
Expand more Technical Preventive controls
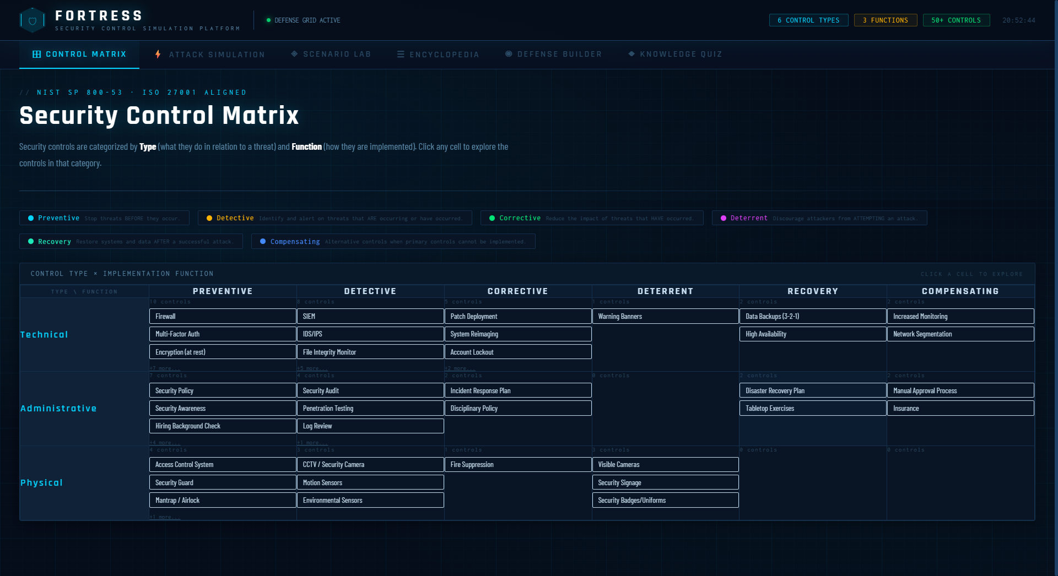tap(165, 368)
